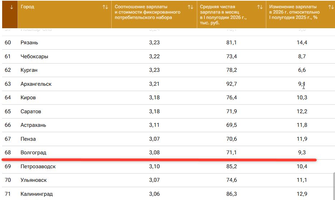Click change value 10,3 for Киров
The width and height of the screenshot is (335, 200).
[302, 97]
